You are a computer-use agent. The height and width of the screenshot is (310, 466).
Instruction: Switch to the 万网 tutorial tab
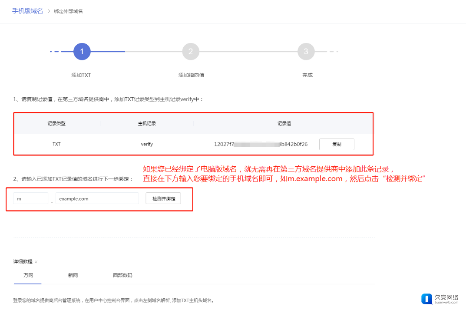point(27,275)
